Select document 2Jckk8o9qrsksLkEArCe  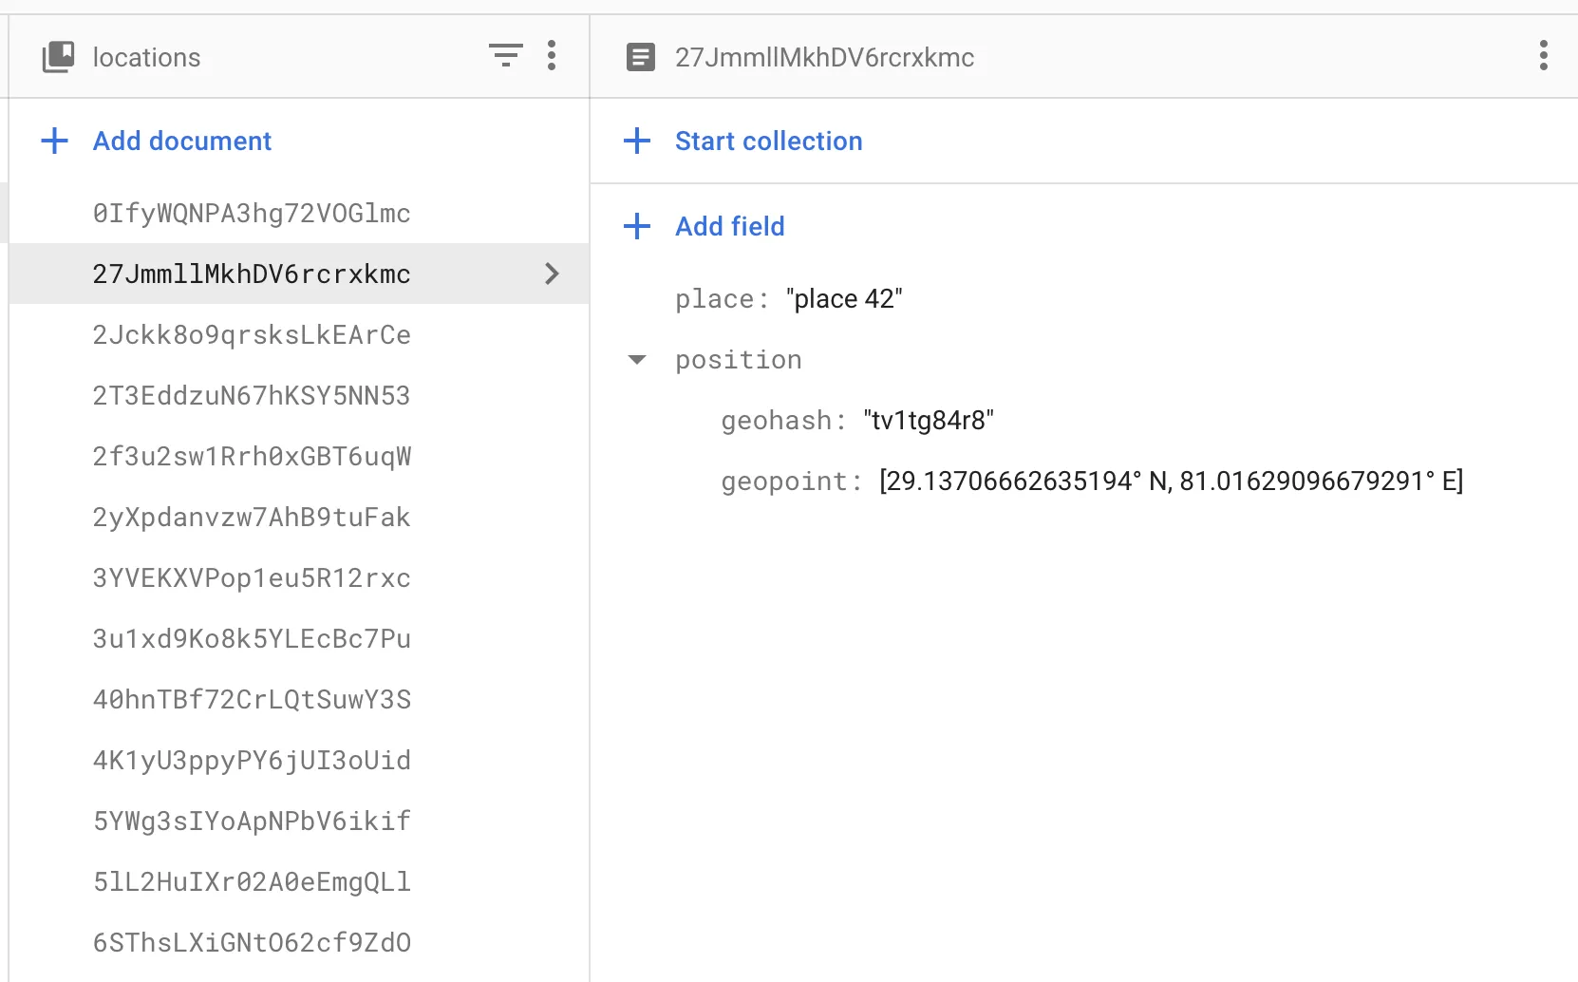tap(252, 334)
